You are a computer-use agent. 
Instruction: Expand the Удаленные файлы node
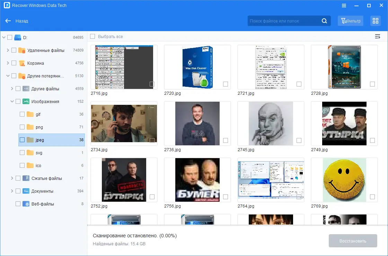coord(8,51)
